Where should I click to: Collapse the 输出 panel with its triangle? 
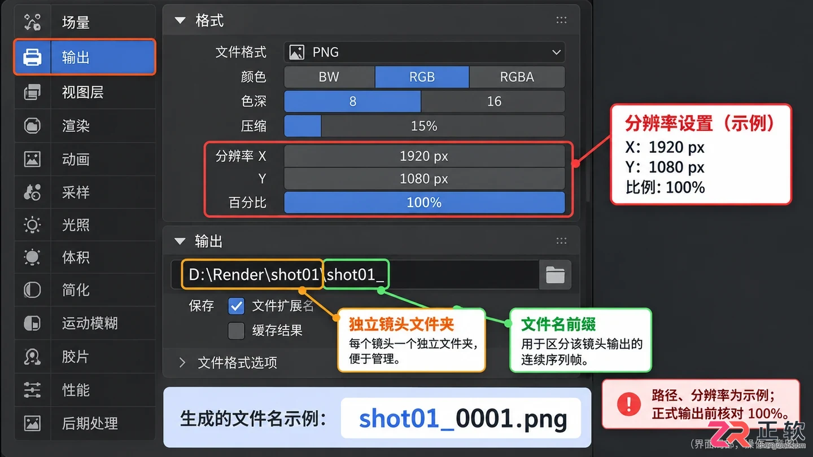180,241
